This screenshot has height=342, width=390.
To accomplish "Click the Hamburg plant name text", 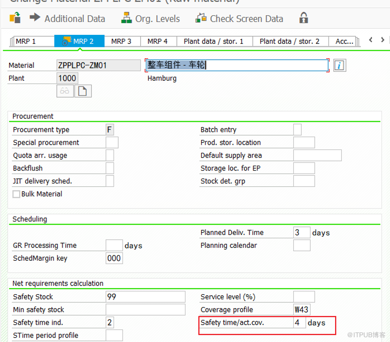I will [162, 78].
